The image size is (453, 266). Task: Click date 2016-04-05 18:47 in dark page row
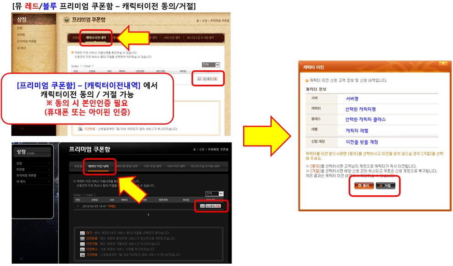click(94, 206)
